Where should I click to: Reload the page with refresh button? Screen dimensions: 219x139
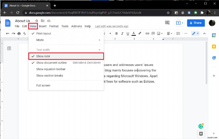18,13
